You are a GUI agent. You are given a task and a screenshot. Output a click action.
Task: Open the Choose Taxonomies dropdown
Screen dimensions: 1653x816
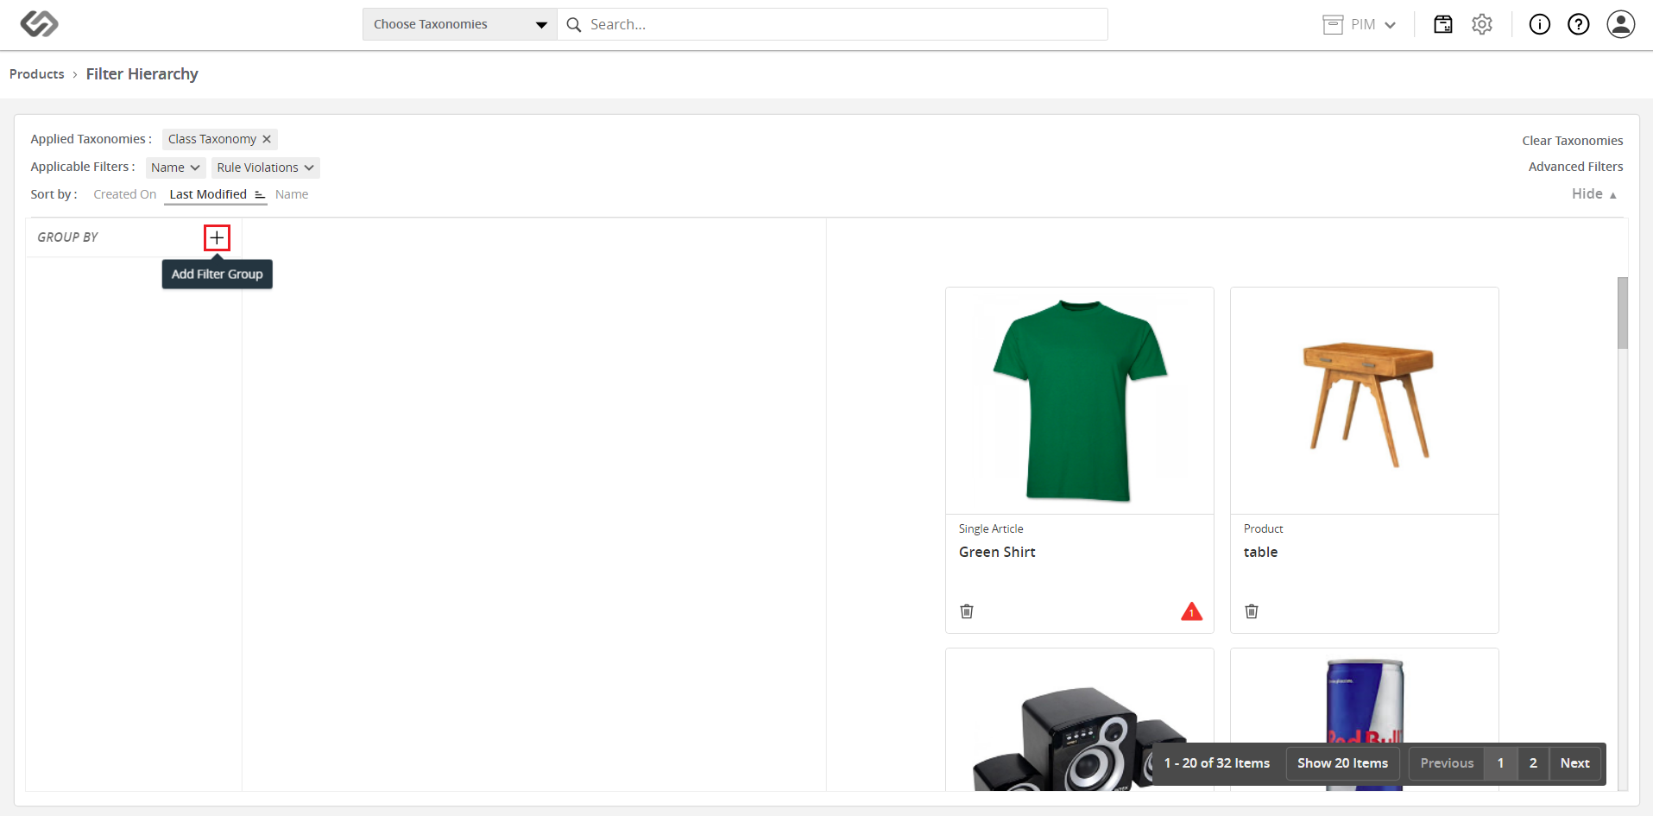click(x=460, y=24)
